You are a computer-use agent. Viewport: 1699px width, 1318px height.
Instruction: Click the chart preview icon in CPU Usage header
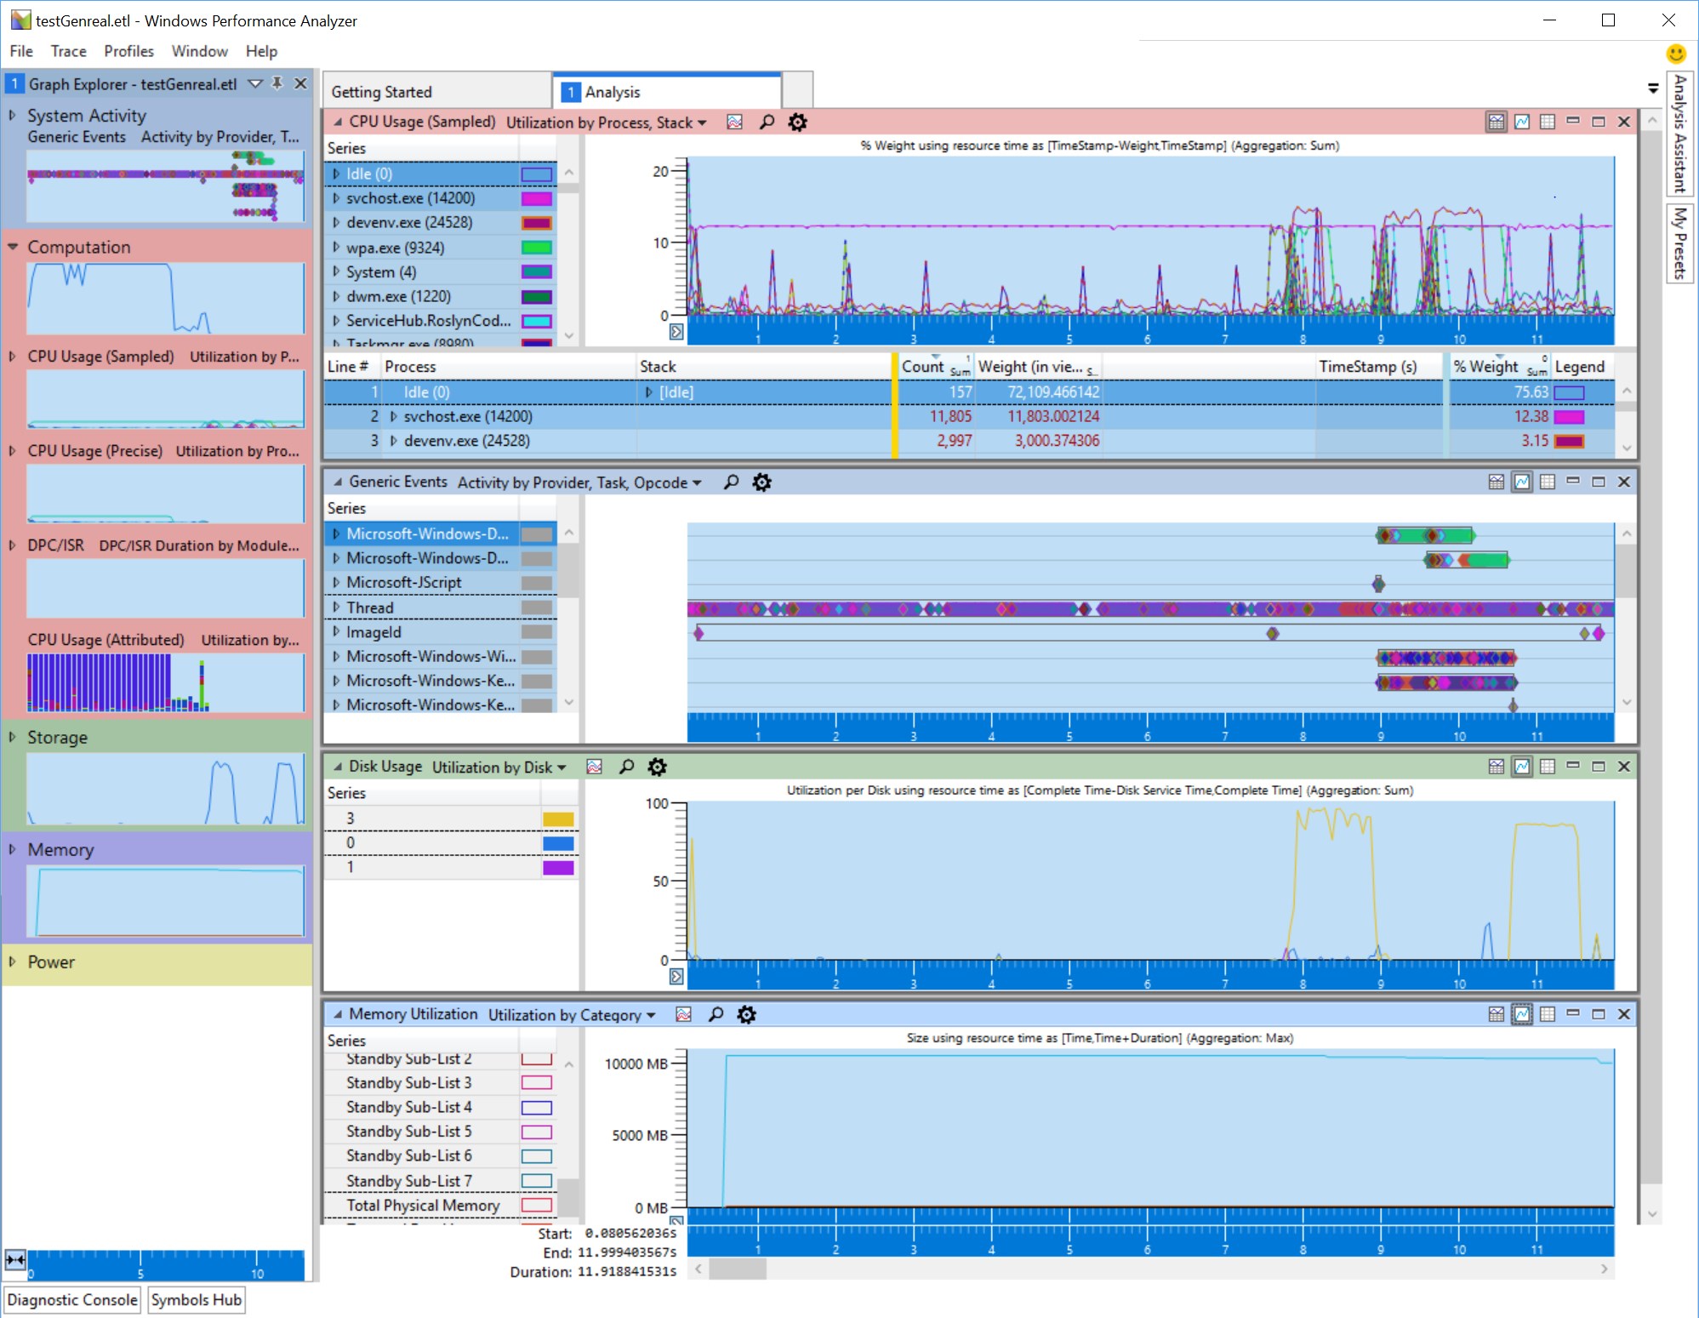click(733, 122)
